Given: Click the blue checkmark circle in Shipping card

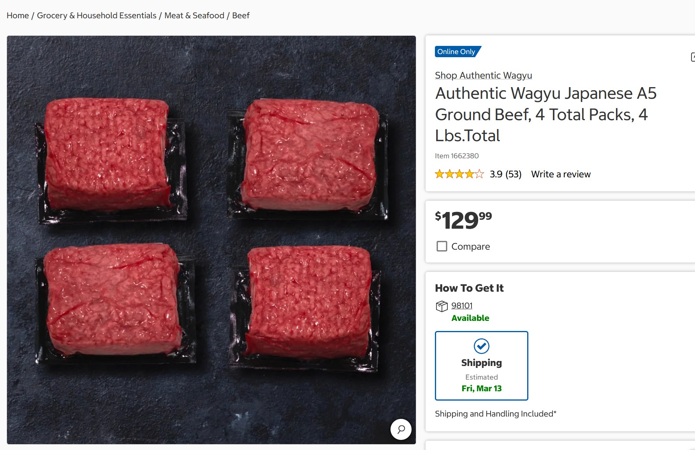Looking at the screenshot, I should tap(481, 346).
